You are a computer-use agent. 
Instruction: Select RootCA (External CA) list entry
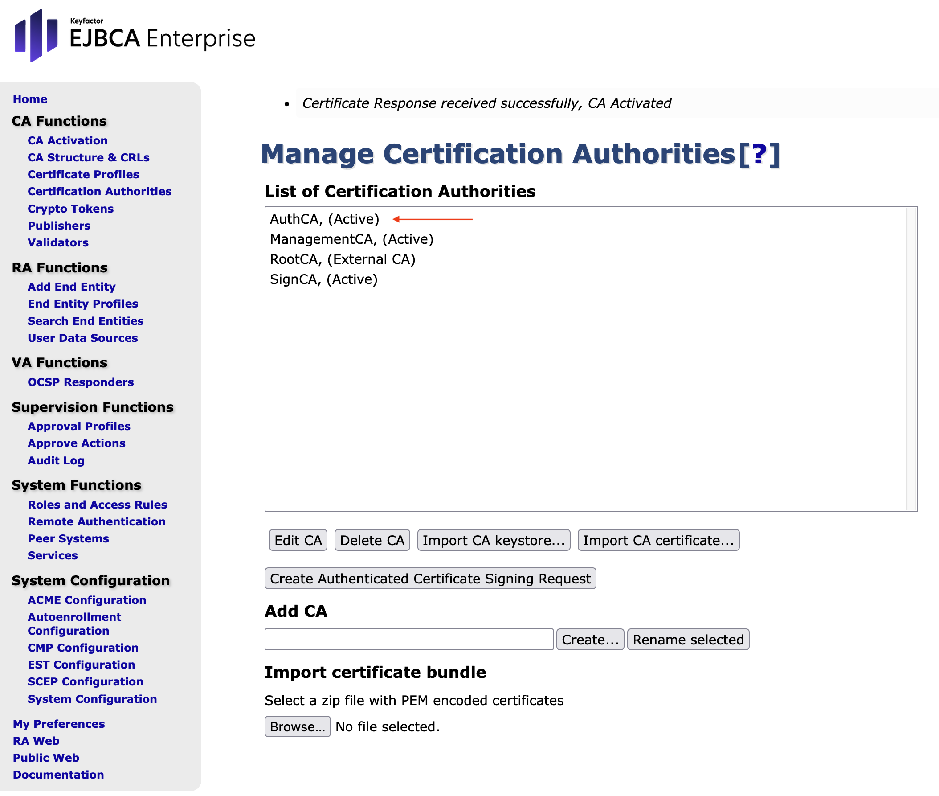tap(342, 259)
